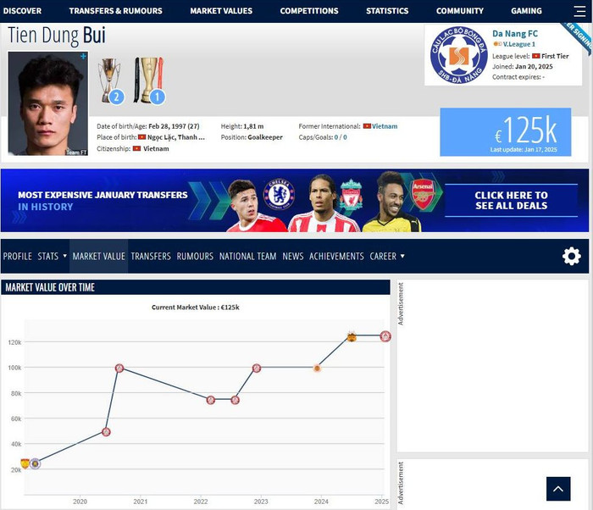Open the NATIONAL TEAM tab
This screenshot has width=593, height=510.
pyautogui.click(x=248, y=256)
